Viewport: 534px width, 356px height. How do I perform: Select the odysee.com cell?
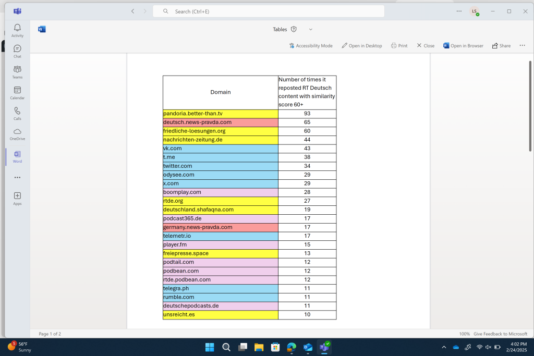[221, 175]
